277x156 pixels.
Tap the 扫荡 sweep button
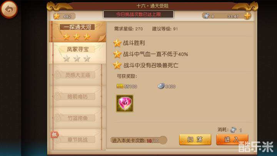click(195, 139)
